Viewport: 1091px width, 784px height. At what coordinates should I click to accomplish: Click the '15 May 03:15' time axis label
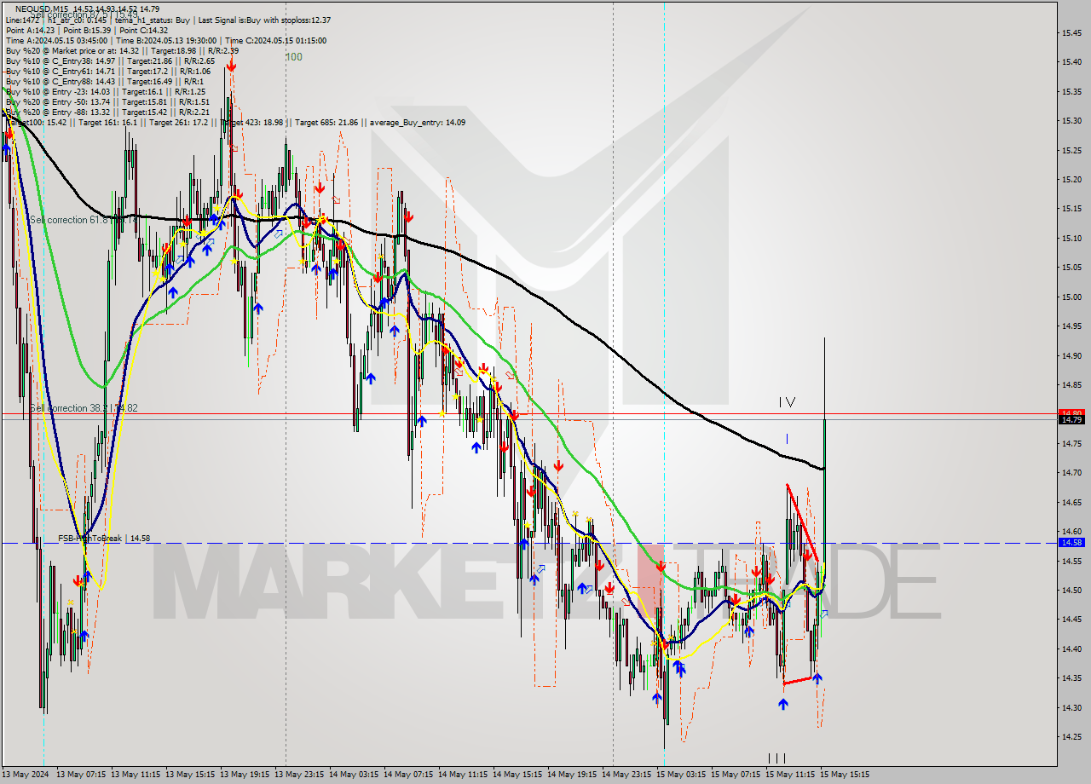(x=681, y=775)
